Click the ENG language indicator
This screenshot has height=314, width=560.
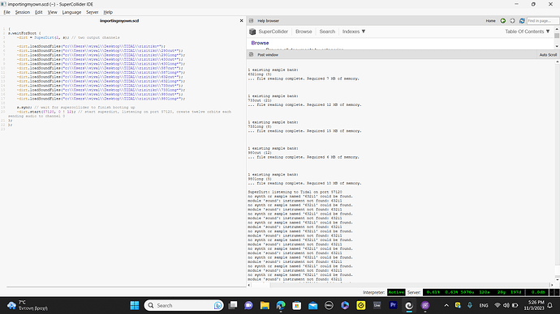tap(484, 305)
